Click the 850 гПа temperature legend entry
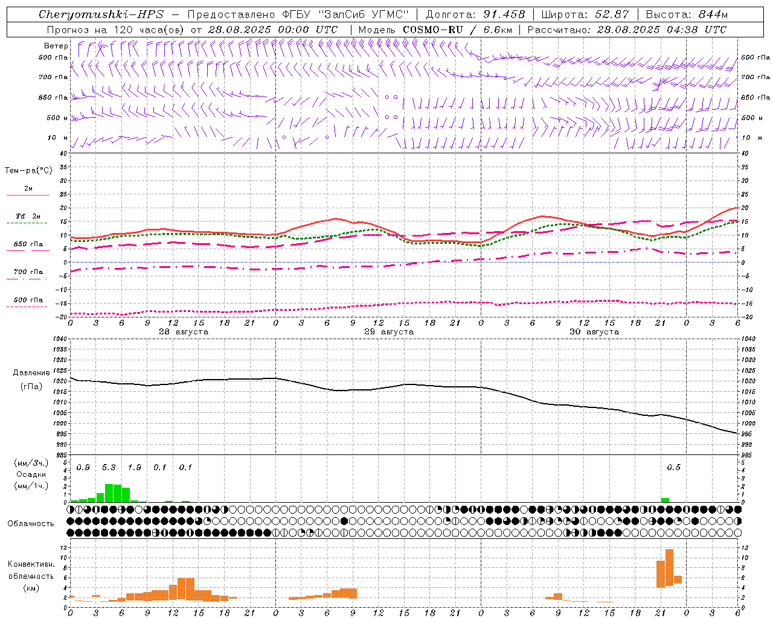The width and height of the screenshot is (773, 618). click(x=28, y=244)
